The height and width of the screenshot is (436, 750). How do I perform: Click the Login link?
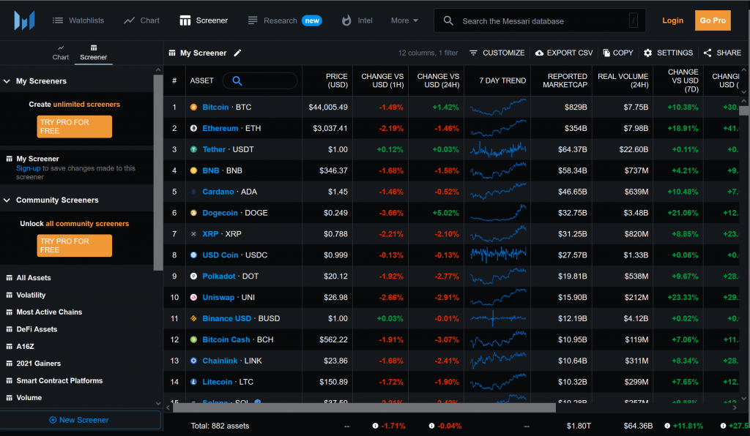(x=672, y=20)
